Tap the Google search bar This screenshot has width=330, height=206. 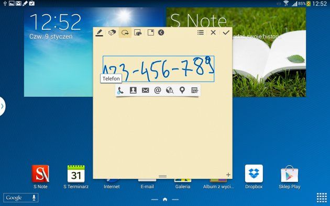click(20, 198)
